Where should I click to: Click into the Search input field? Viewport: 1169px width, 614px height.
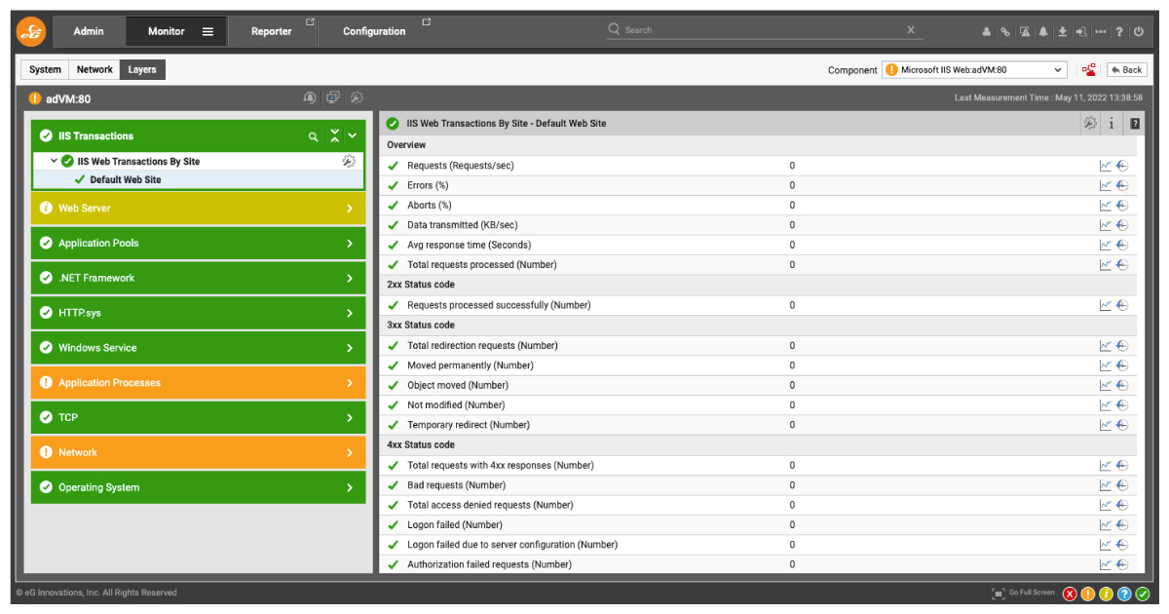pyautogui.click(x=760, y=30)
